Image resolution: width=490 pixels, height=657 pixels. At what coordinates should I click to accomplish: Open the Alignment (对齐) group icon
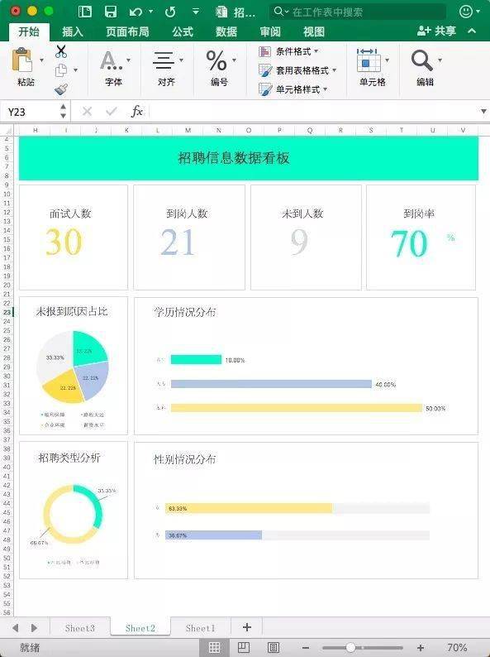(x=163, y=60)
